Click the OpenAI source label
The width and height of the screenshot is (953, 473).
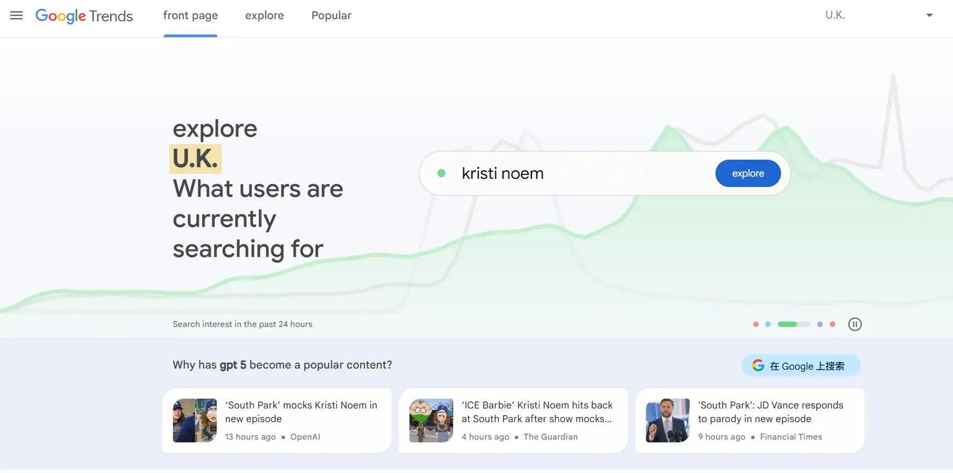click(305, 437)
